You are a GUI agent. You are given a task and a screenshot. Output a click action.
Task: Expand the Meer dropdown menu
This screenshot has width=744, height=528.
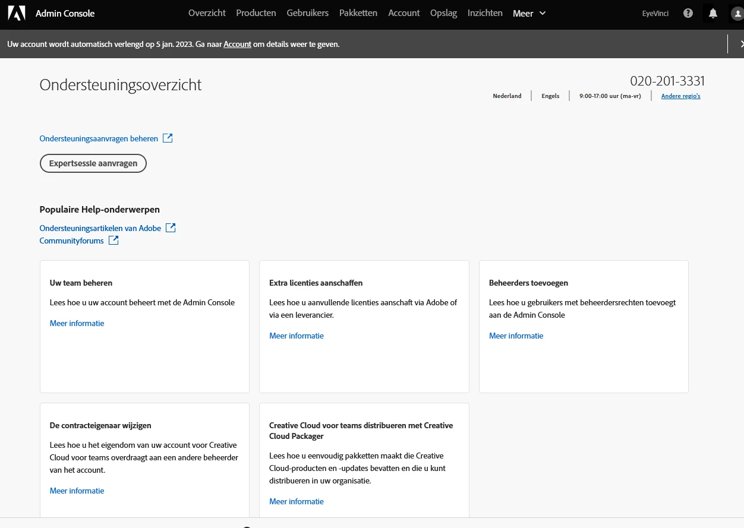tap(529, 13)
